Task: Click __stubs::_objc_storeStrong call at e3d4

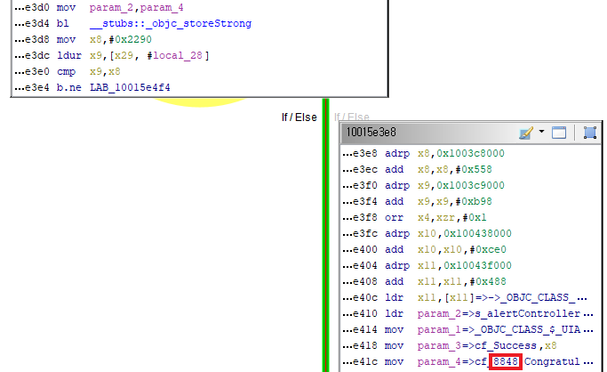Action: [x=171, y=24]
